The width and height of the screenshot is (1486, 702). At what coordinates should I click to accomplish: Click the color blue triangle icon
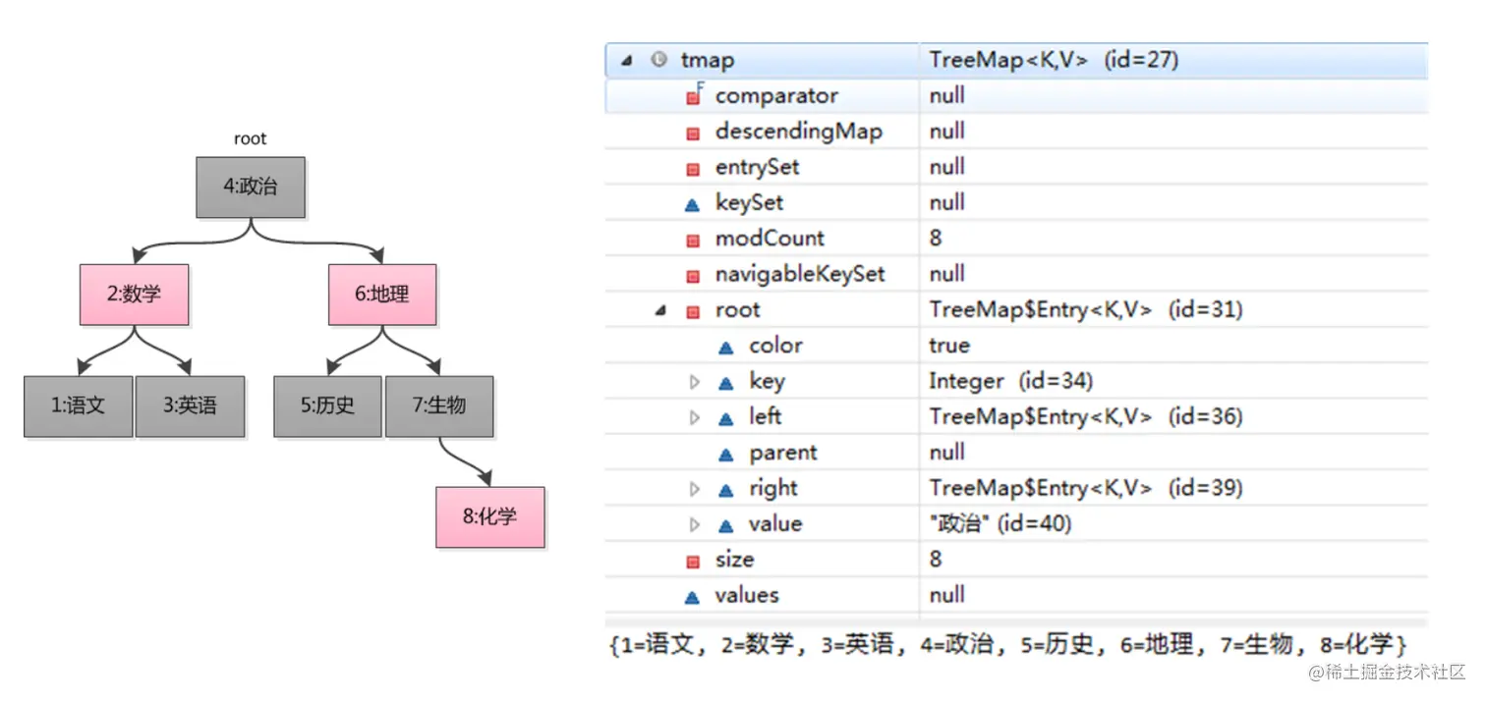(726, 347)
